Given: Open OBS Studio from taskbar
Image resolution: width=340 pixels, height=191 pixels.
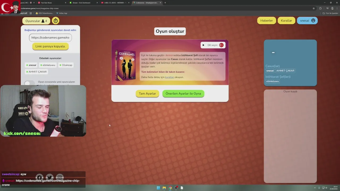Looking at the screenshot, I should point(176,188).
